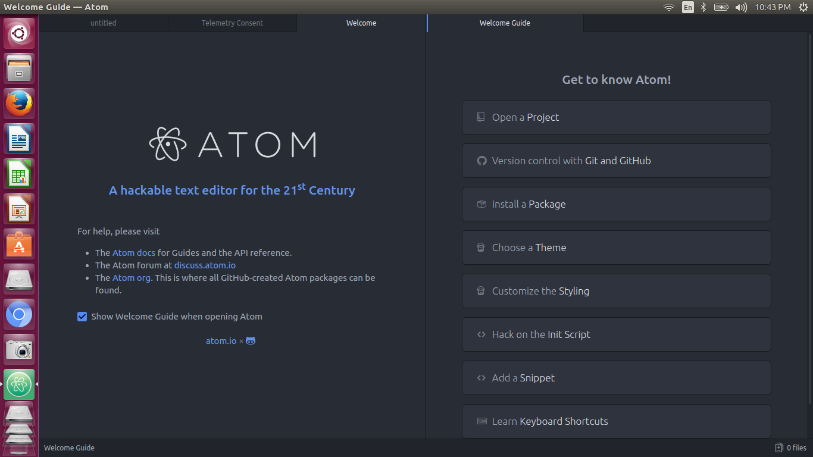The height and width of the screenshot is (457, 813).
Task: Expand Version control with Git and GitHub
Action: click(616, 161)
